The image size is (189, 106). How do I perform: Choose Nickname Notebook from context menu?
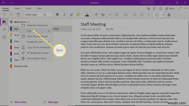click(36, 25)
